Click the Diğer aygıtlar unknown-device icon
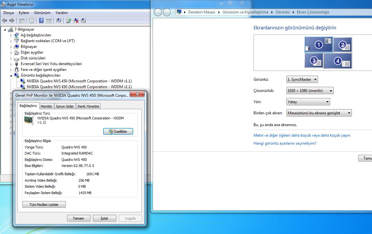This screenshot has width=372, height=234. 16,52
